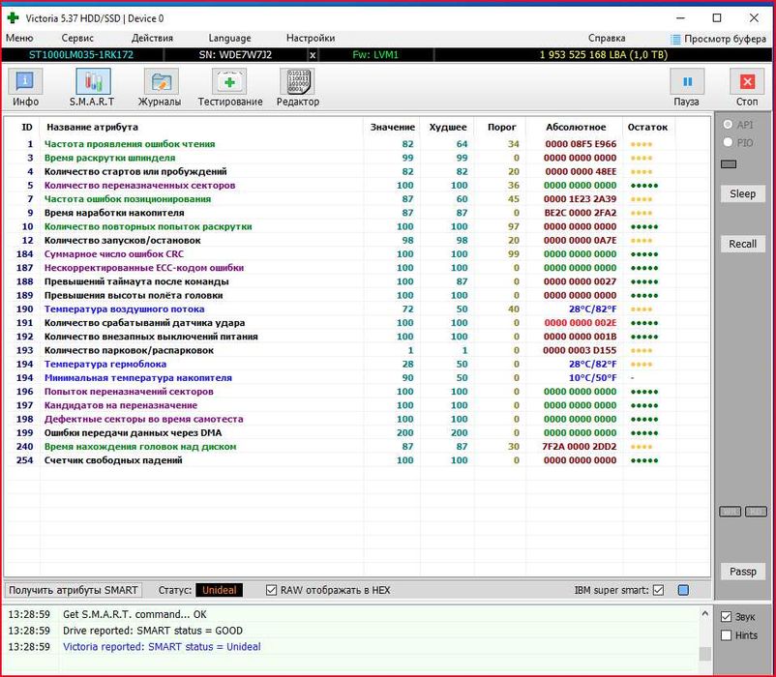
Task: Enable the Hints checkbox
Action: [x=726, y=635]
